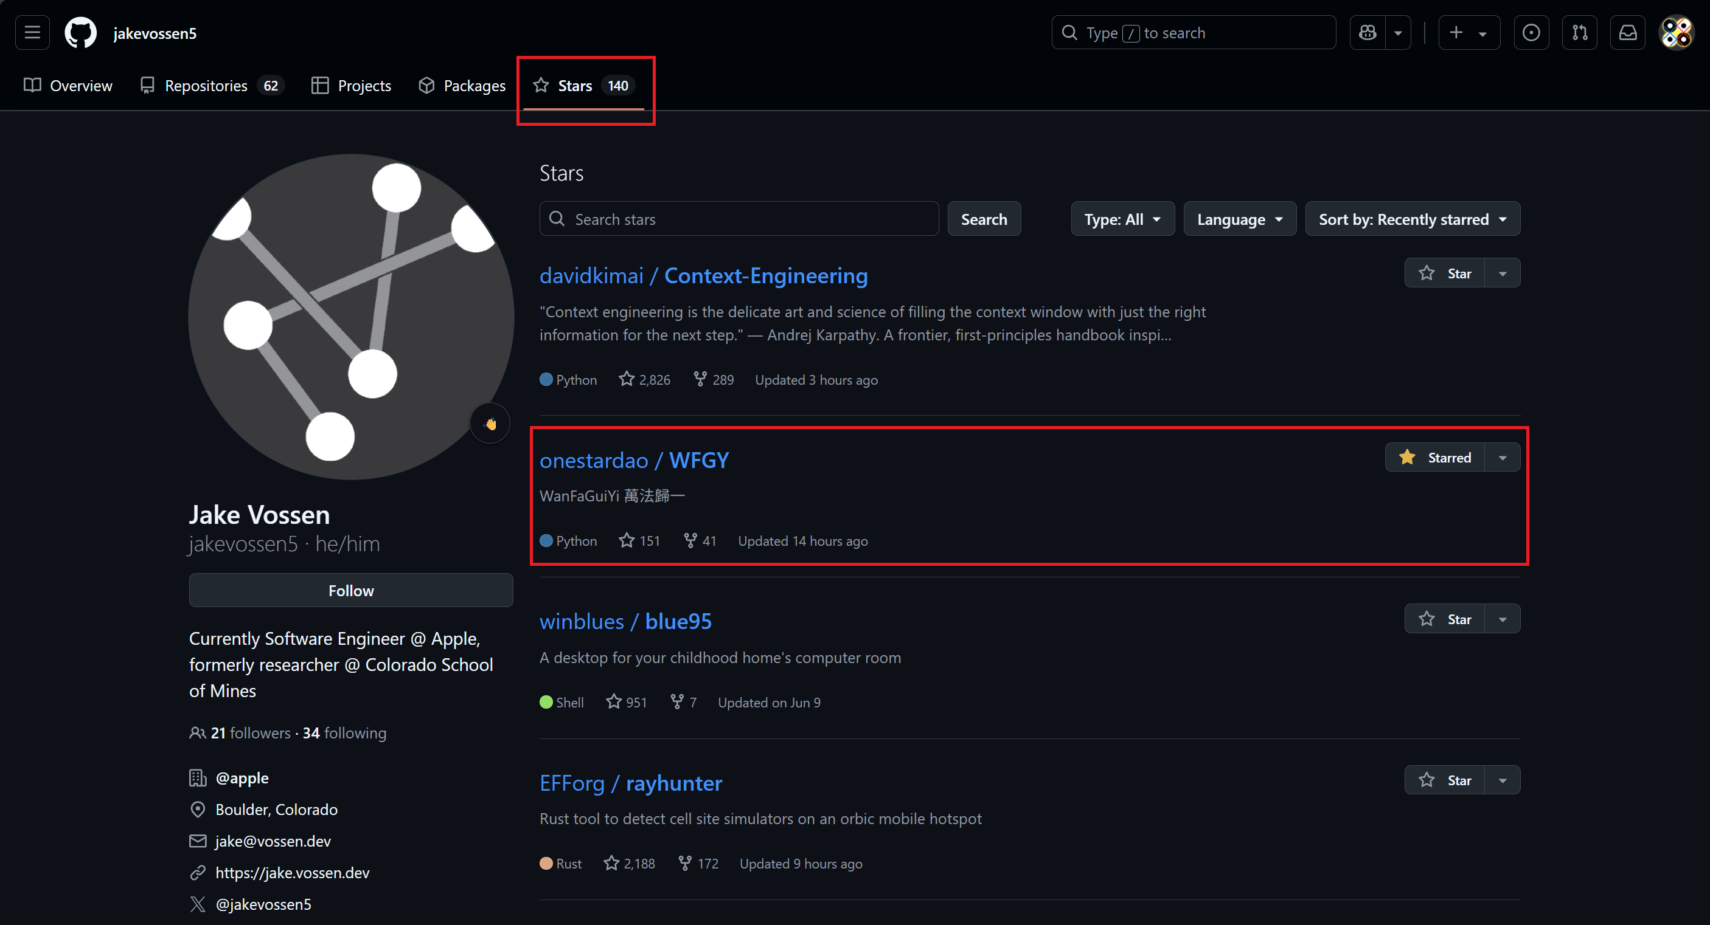Unstar the onestardao WFGY repository
The height and width of the screenshot is (925, 1710).
point(1434,458)
